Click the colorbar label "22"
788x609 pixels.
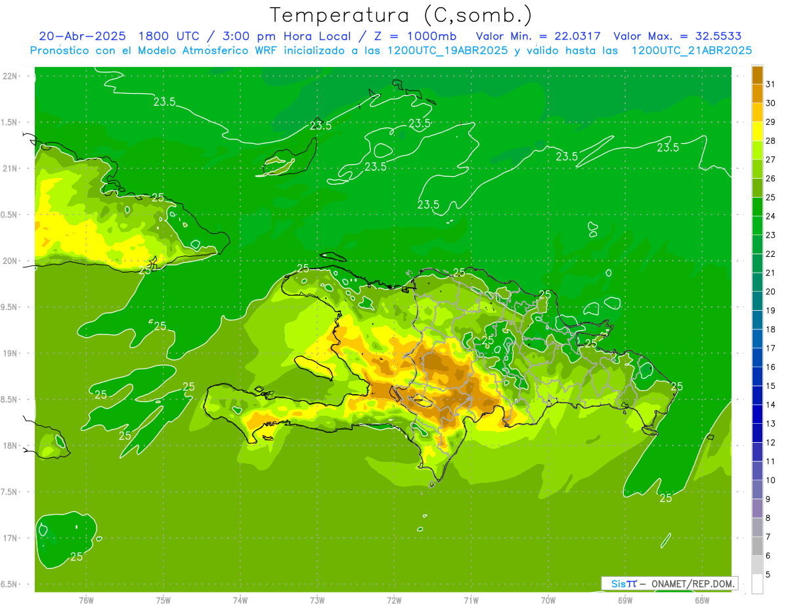(771, 254)
